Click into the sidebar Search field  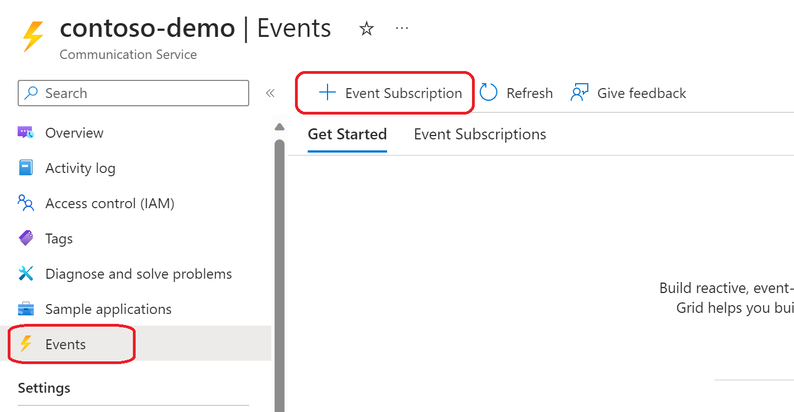pos(143,93)
